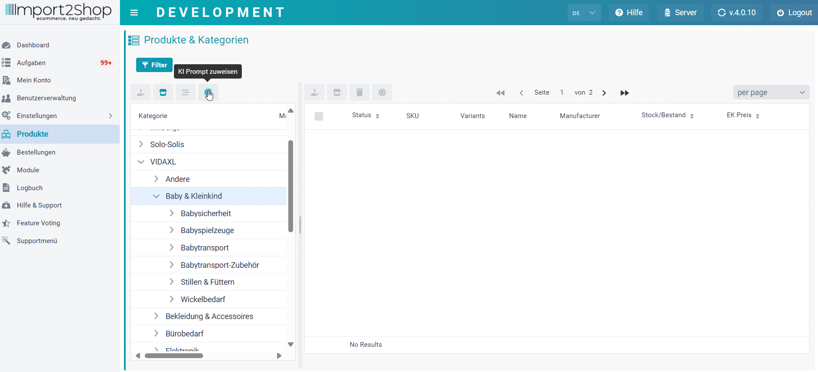818x372 pixels.
Task: Click the trash delete icon in product toolbar
Action: tap(359, 92)
